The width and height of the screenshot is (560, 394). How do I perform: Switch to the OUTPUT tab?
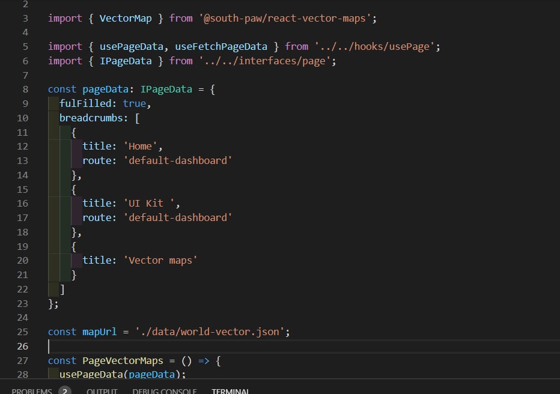102,391
